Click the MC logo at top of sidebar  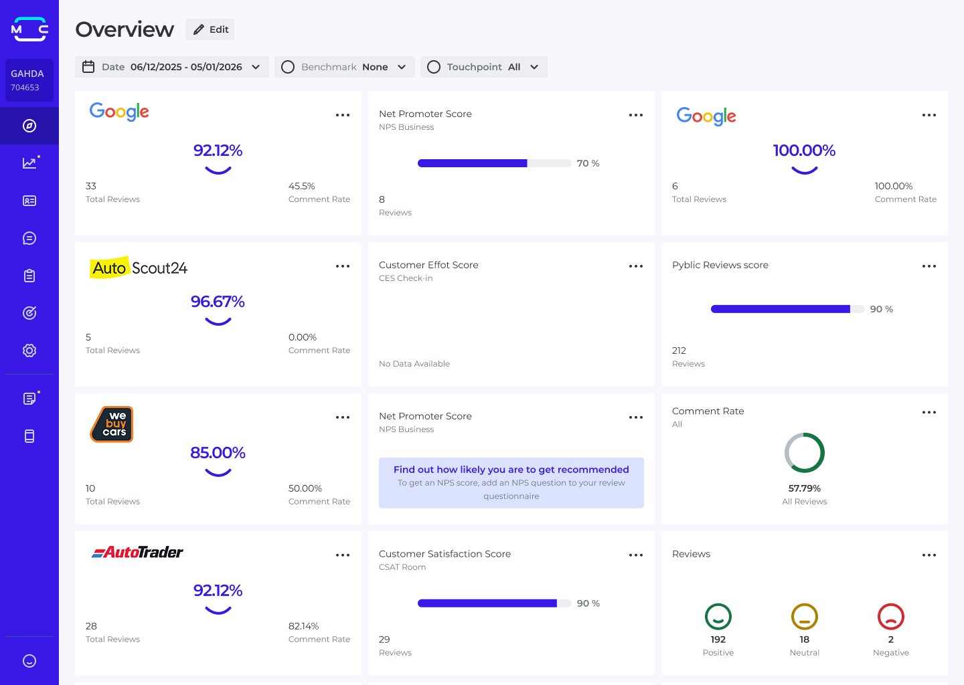[29, 29]
